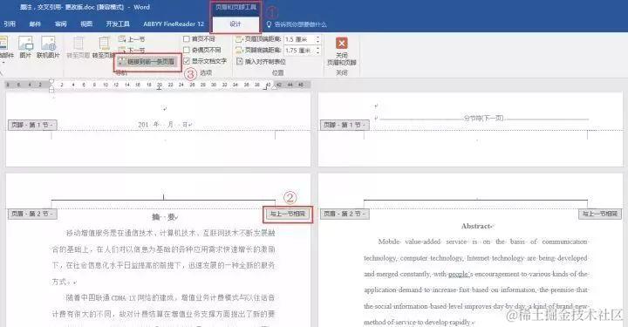628x327 pixels.
Task: Click paragraph starting 随着中国联通 CDMA
Action: [x=163, y=306]
